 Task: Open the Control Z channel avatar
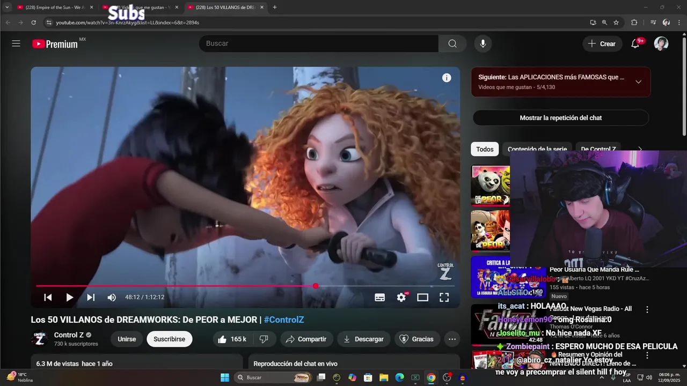pos(40,339)
